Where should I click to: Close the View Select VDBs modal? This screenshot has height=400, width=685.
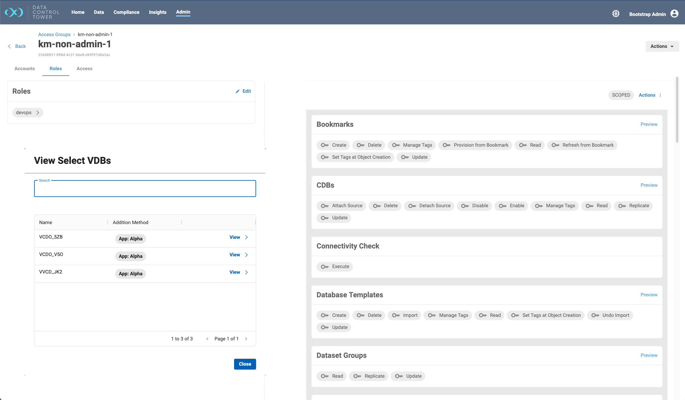[x=245, y=364]
